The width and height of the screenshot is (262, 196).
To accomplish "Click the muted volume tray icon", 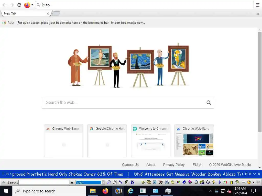I will 229,191.
